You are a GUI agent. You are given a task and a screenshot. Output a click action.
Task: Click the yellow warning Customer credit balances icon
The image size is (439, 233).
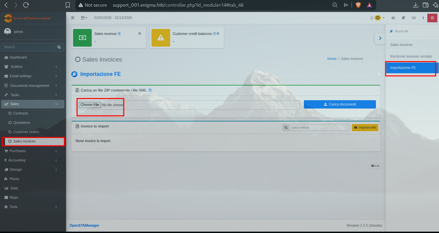161,38
